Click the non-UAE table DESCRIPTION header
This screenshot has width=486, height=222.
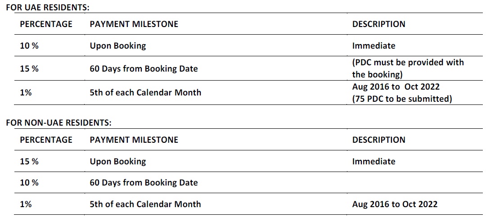(x=379, y=140)
